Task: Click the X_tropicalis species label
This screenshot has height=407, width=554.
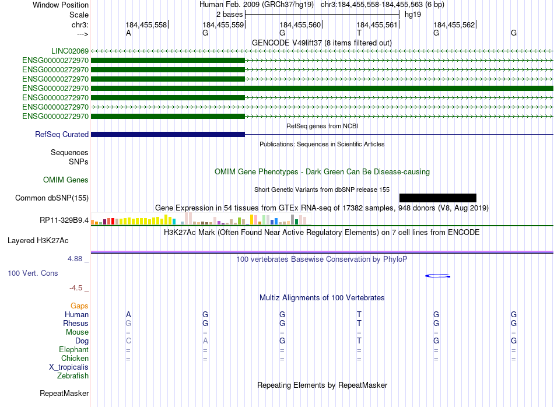Action: [69, 367]
